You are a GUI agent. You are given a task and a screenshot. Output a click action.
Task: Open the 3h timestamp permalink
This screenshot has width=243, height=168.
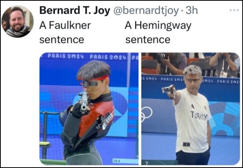coord(192,11)
